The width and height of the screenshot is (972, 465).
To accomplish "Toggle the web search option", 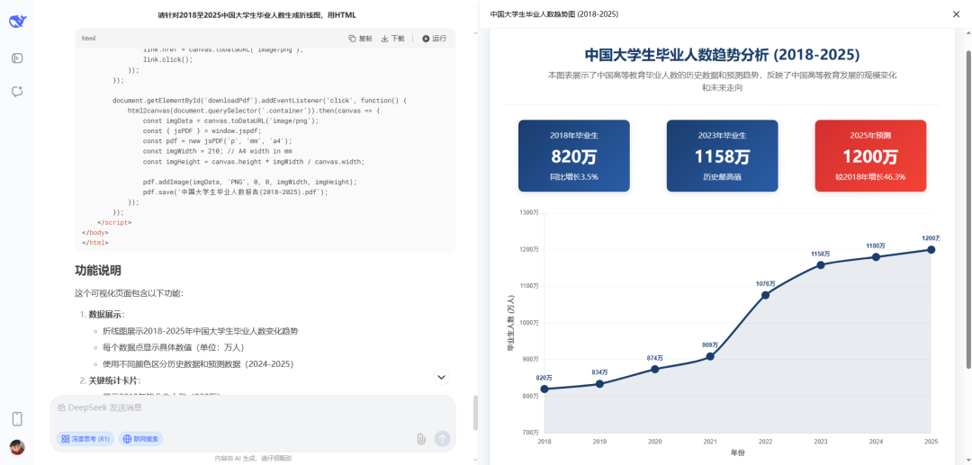I will coord(140,439).
